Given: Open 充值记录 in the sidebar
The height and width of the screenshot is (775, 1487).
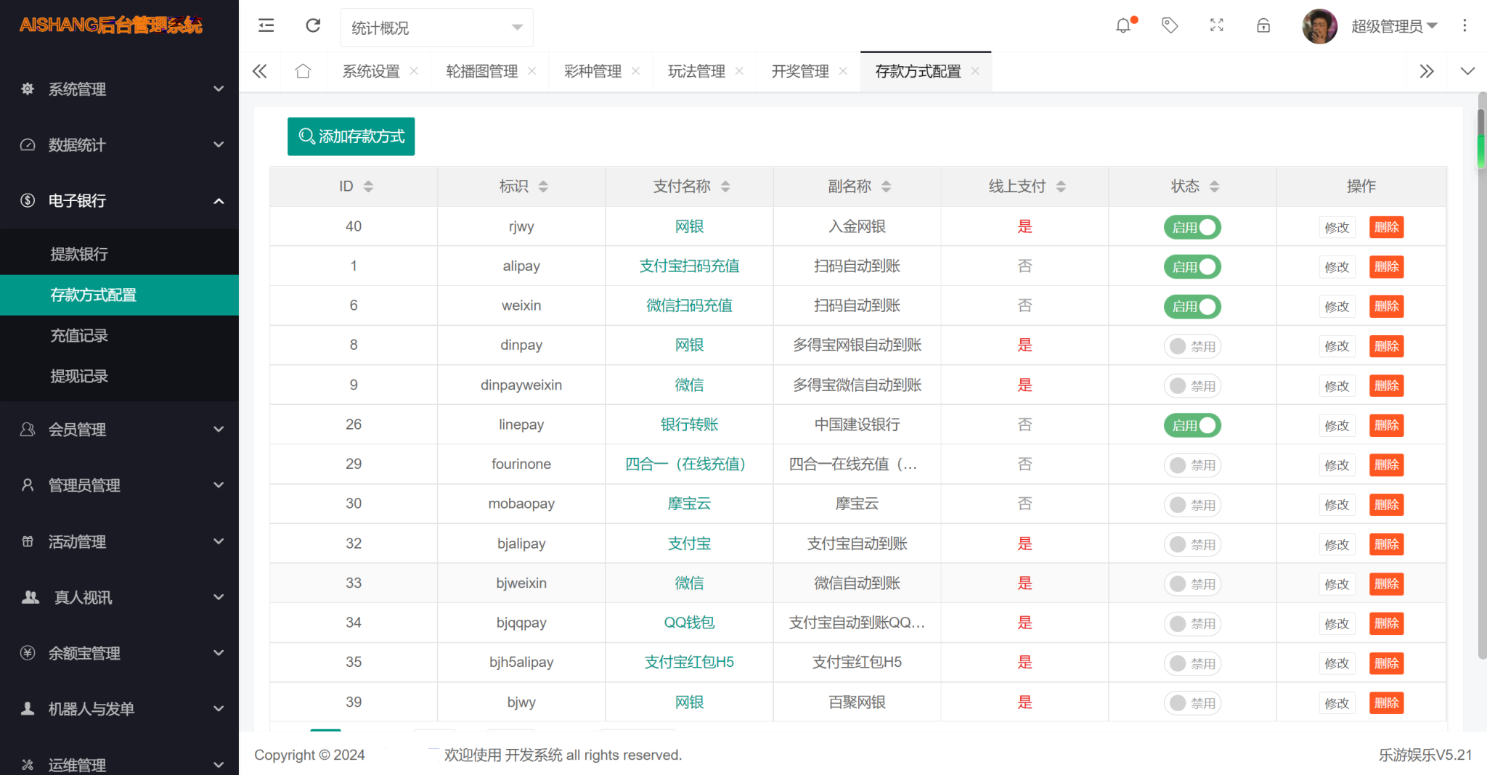Looking at the screenshot, I should coord(79,335).
